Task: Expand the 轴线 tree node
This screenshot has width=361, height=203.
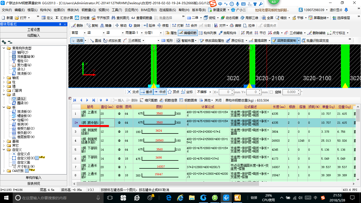Action: (x=4, y=78)
